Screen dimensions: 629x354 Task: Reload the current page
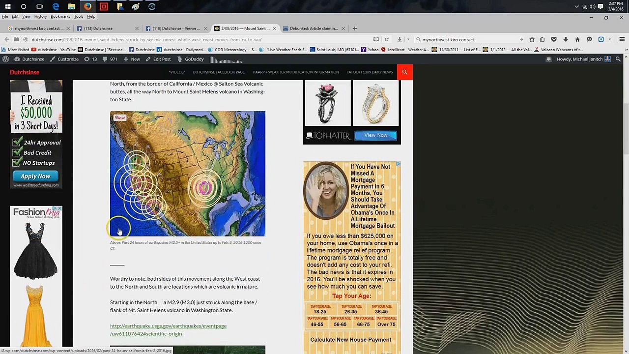coord(387,39)
